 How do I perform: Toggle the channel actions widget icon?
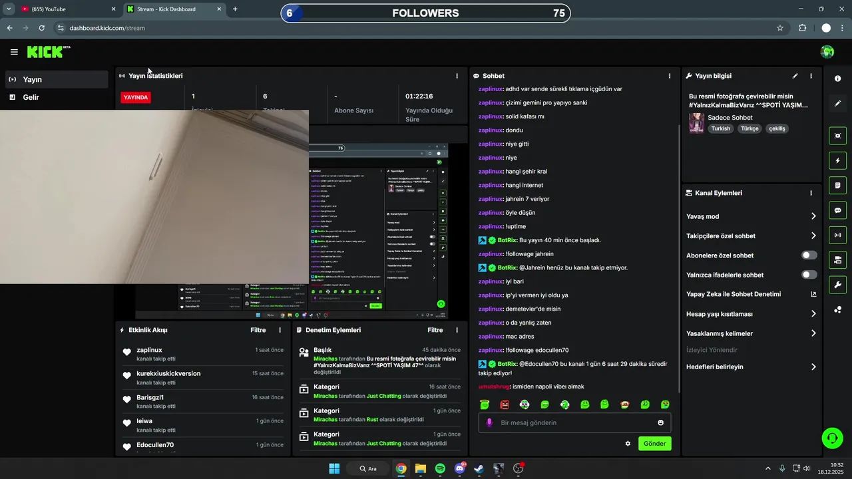(837, 259)
